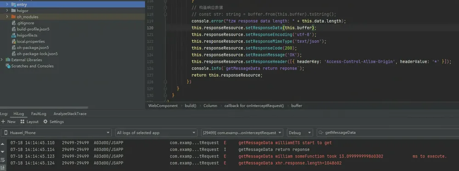Screen dimensions: 459x171
Task: Open the Layout grid icon
Action: (22, 121)
